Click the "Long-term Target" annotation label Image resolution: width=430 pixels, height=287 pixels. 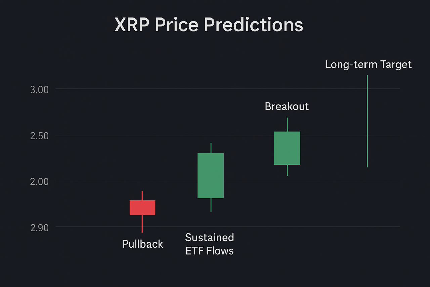pos(368,65)
